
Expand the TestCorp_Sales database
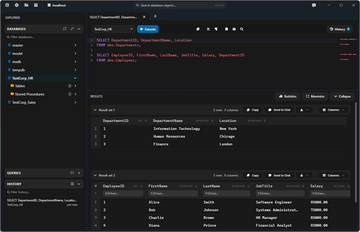pyautogui.click(x=75, y=102)
